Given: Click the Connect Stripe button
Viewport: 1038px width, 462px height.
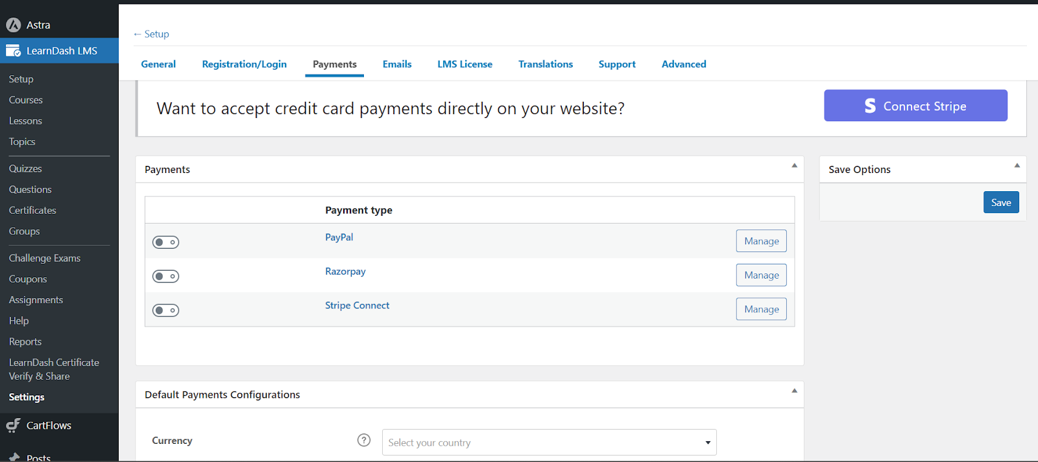Looking at the screenshot, I should tap(915, 106).
